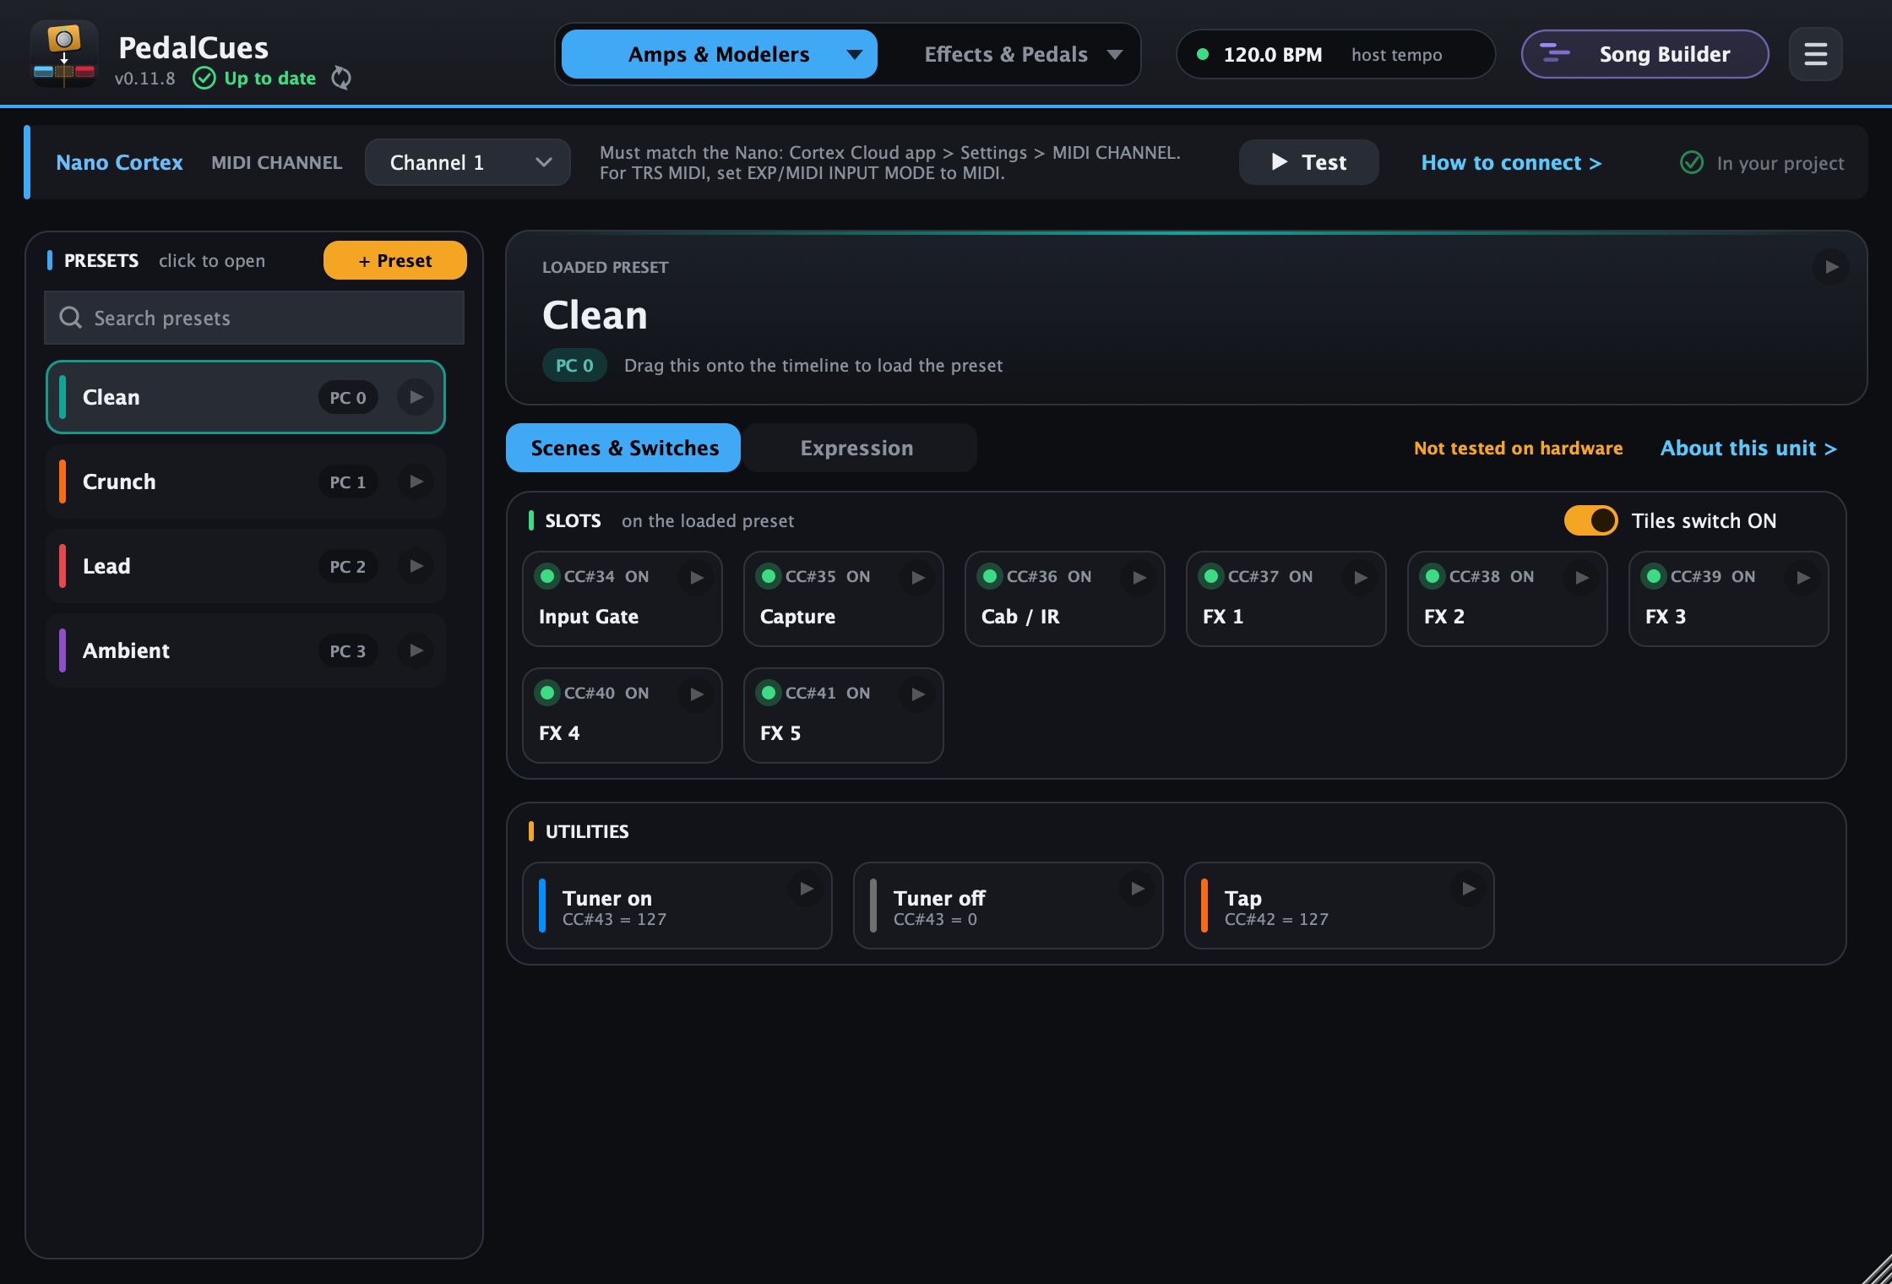Switch to the Scenes & Switches tab
The image size is (1892, 1284).
[623, 448]
